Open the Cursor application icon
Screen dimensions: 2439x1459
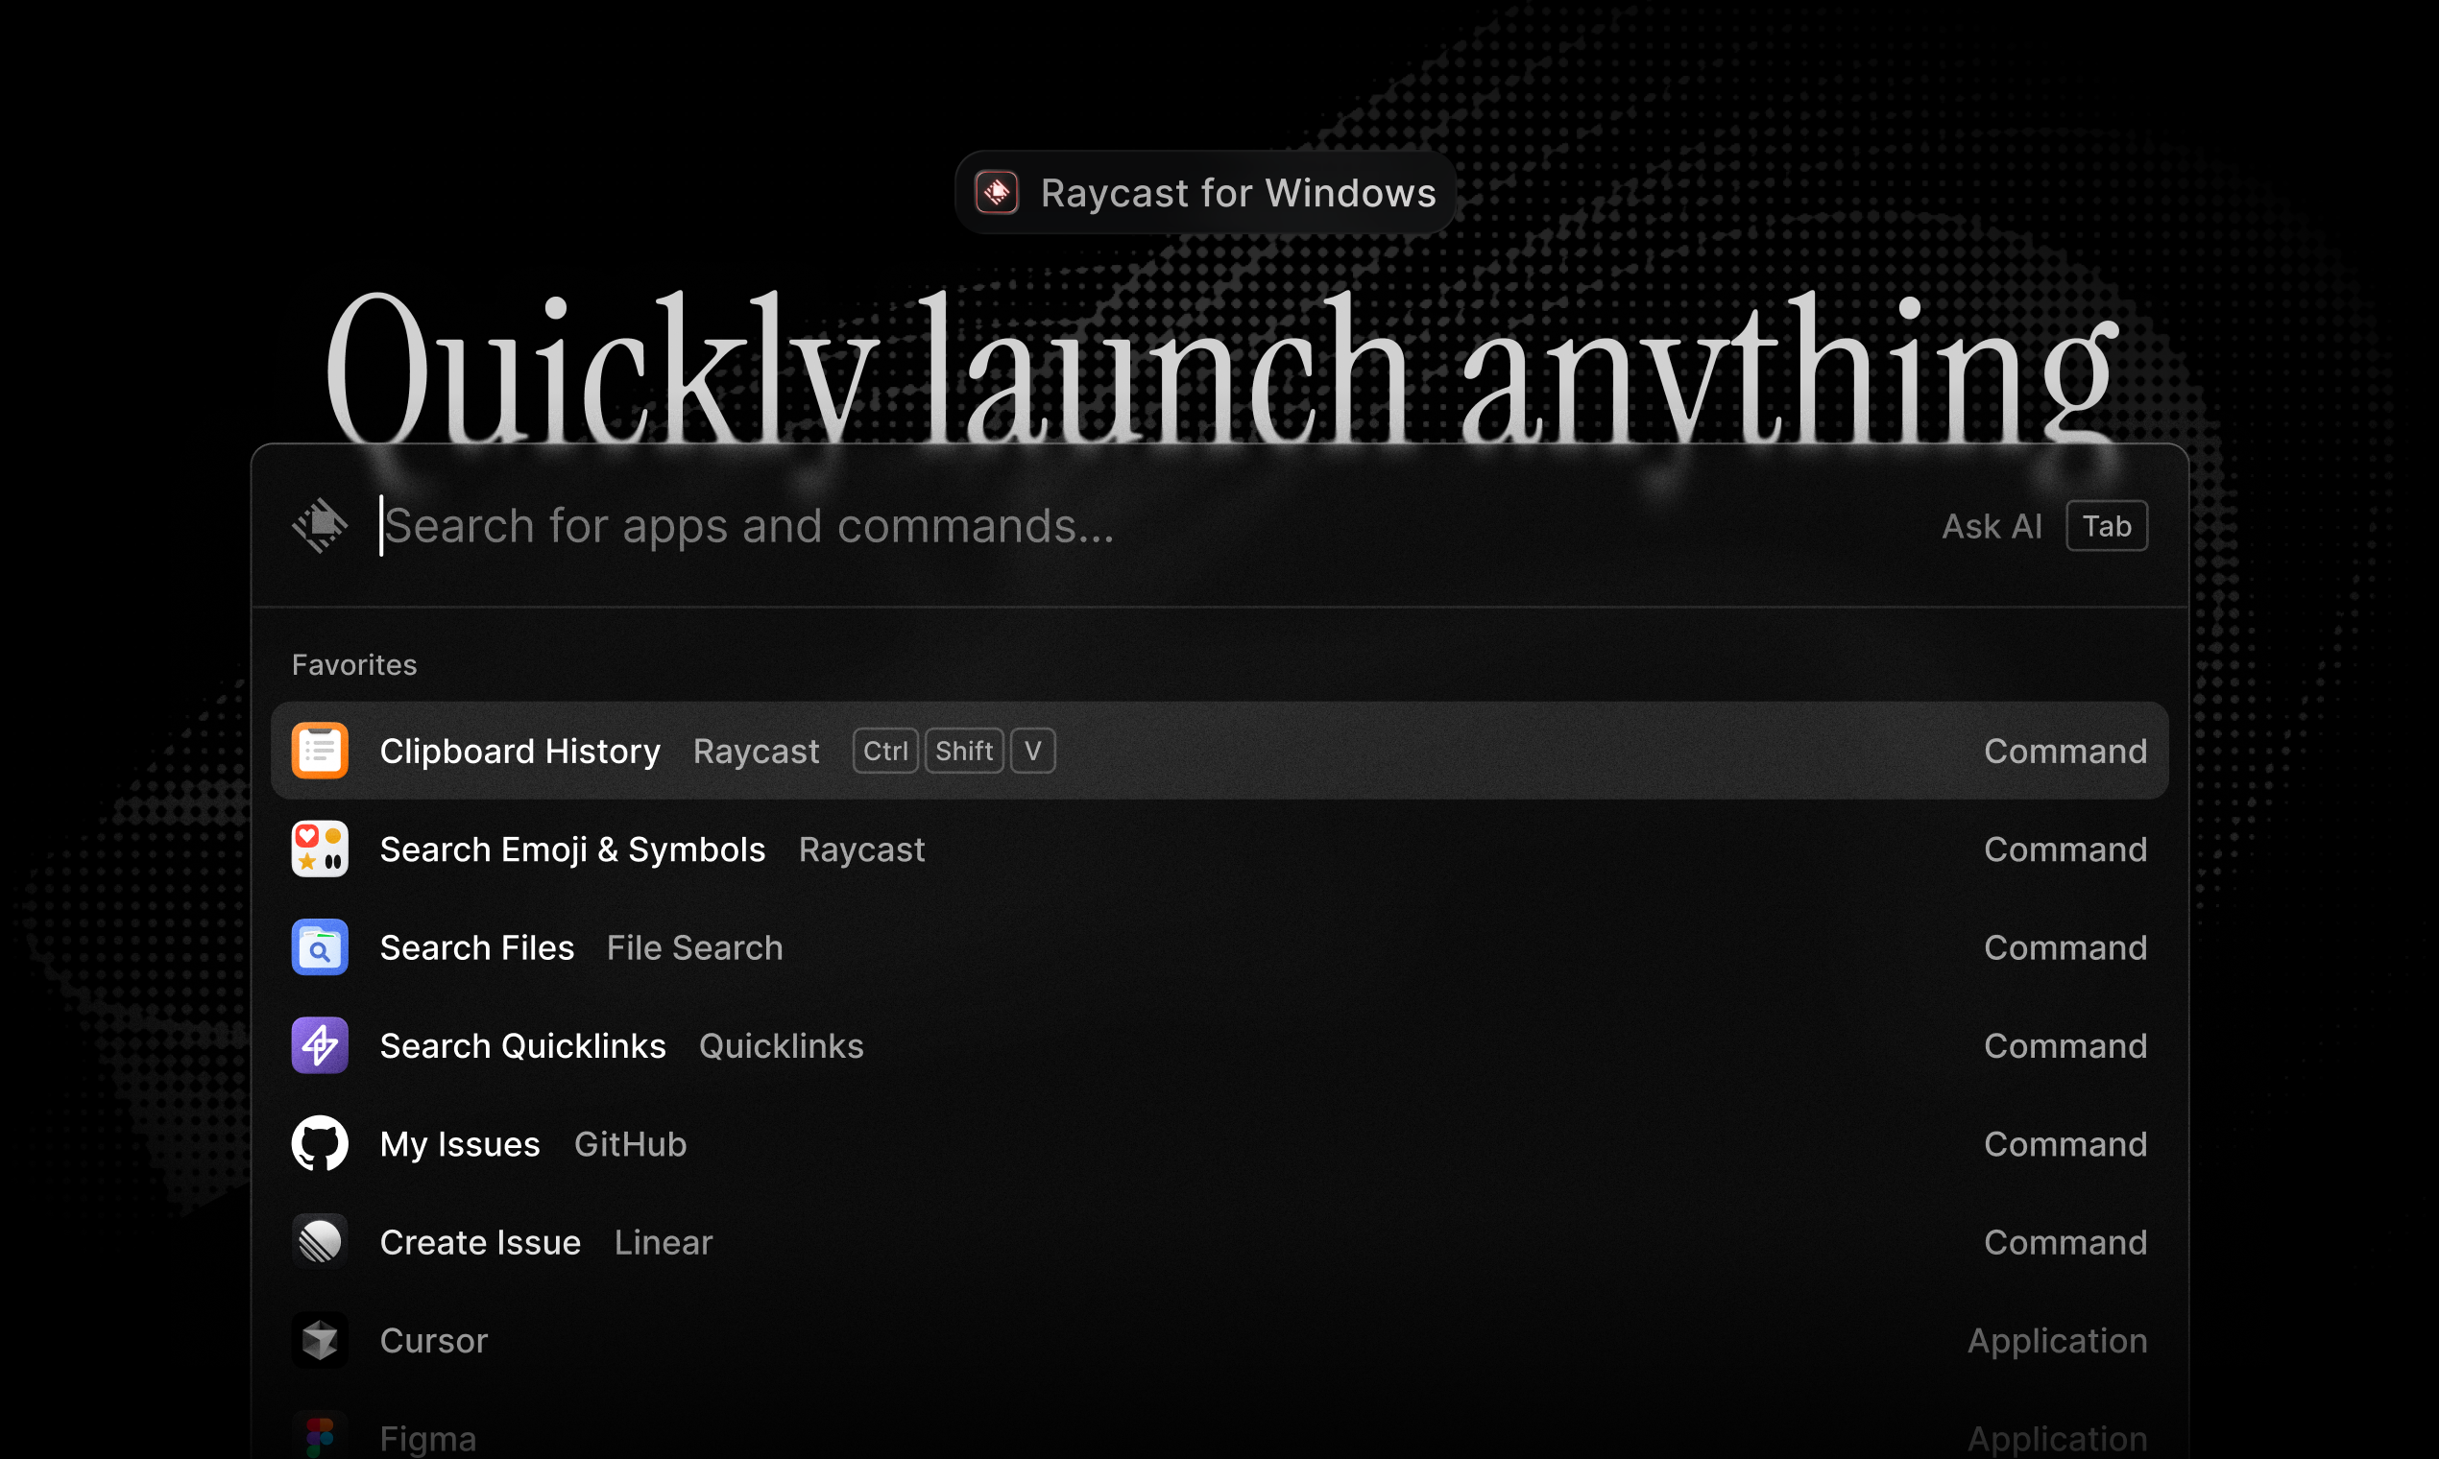coord(320,1339)
